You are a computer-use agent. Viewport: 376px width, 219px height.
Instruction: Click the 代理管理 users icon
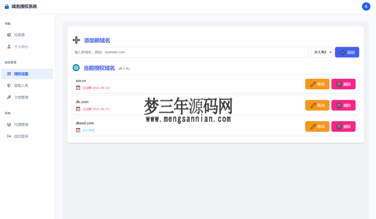(9, 124)
